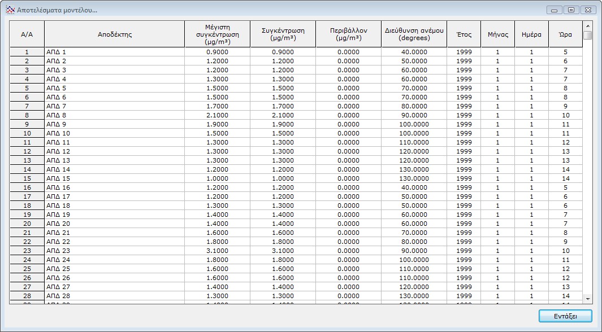Click the Περιβάλλον column header
Screen dimensions: 602x332
pyautogui.click(x=348, y=34)
